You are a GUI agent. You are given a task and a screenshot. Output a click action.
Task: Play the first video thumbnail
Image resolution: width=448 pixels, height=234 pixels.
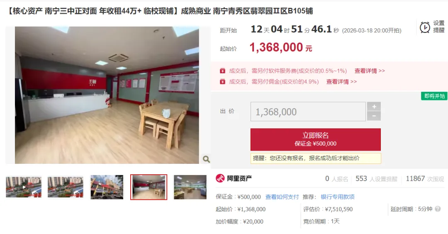(24, 187)
